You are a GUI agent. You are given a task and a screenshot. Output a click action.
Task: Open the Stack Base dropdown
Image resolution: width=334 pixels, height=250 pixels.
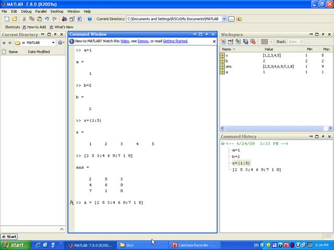coord(295,42)
